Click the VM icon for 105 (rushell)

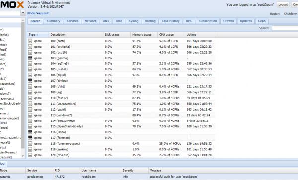coord(30,69)
